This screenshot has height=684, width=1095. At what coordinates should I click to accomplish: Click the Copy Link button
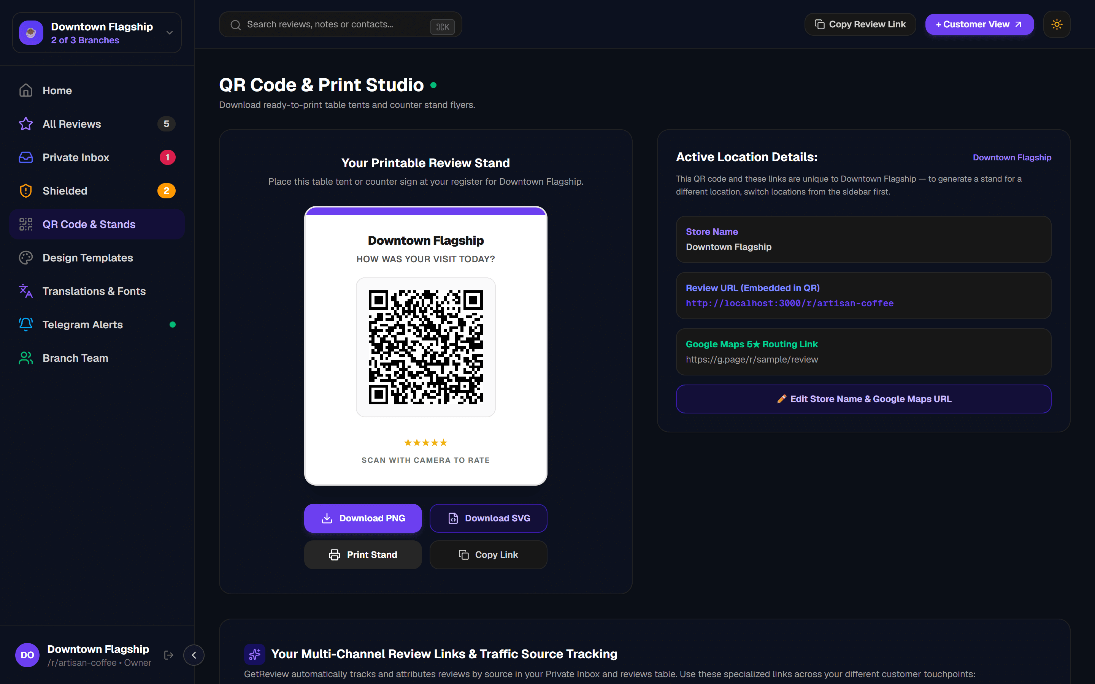coord(488,555)
